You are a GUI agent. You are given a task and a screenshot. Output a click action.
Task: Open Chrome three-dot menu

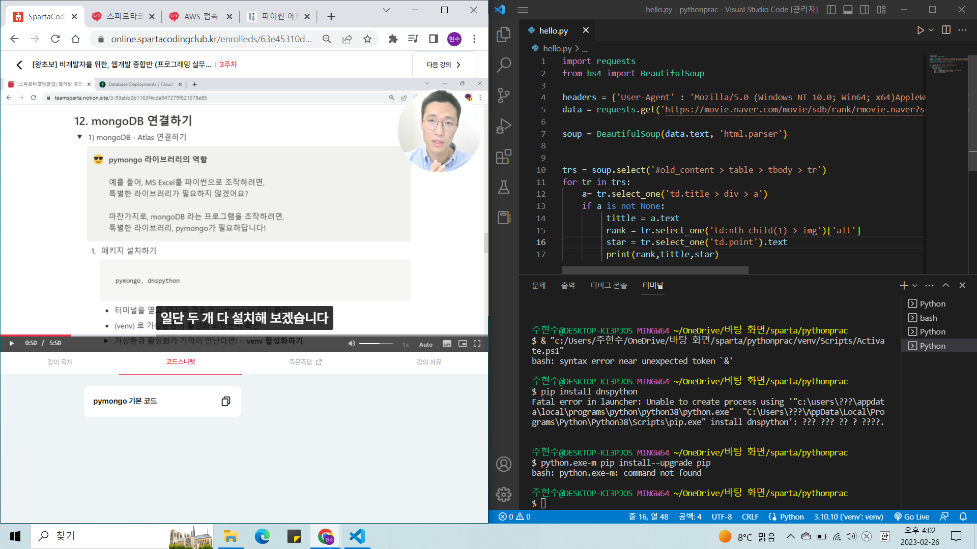point(474,39)
